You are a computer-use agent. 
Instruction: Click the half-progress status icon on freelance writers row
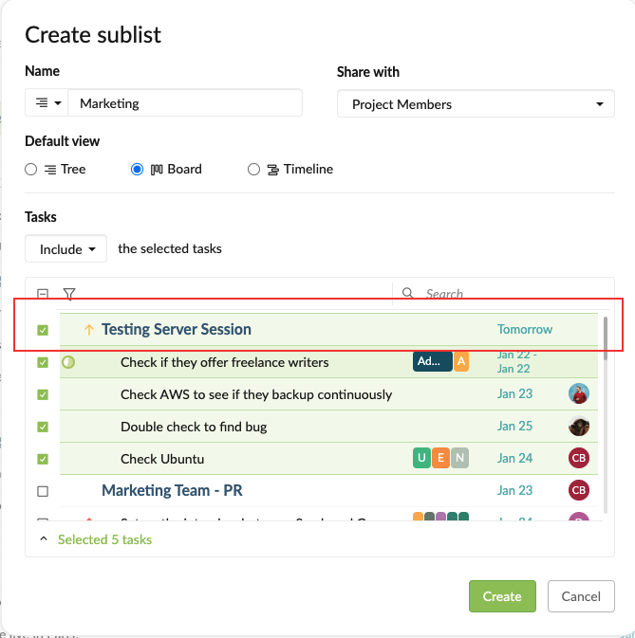coord(68,362)
